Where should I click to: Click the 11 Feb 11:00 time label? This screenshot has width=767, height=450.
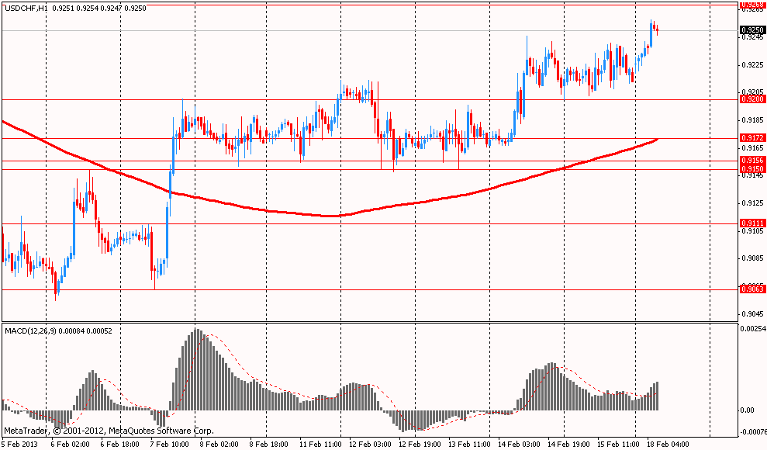point(321,444)
